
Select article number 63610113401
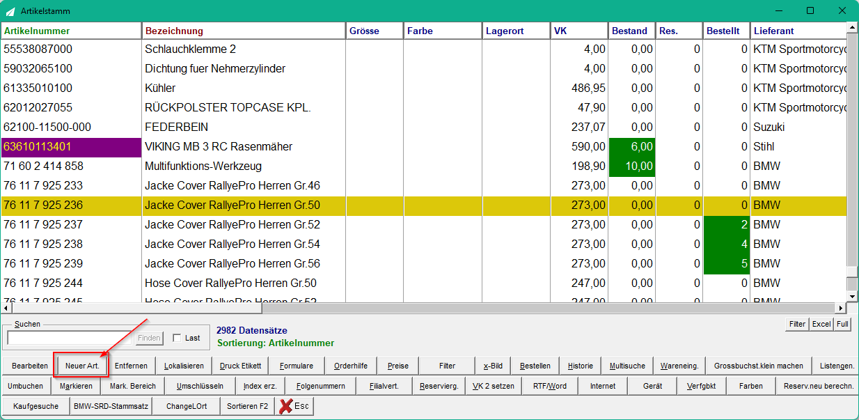click(x=71, y=147)
